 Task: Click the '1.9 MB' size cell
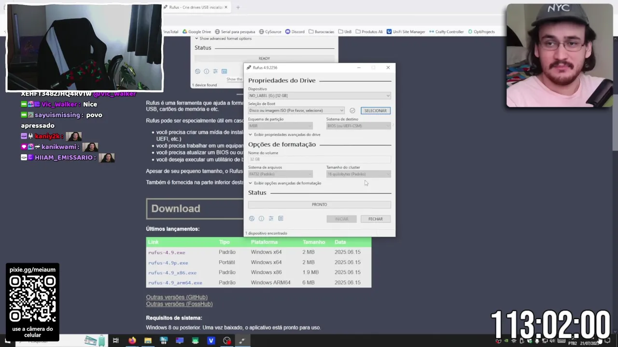[310, 273]
